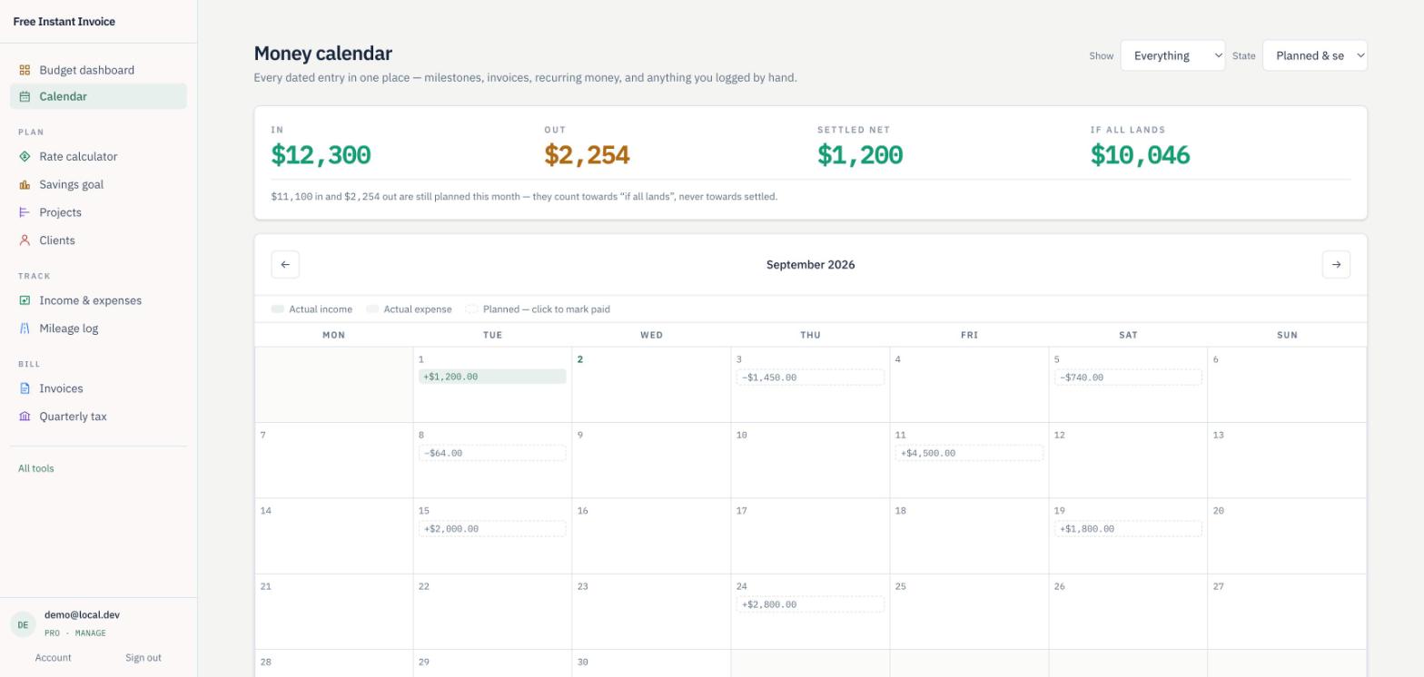Mark the -$740.00 planned entry paid
The image size is (1424, 677).
[1128, 378]
